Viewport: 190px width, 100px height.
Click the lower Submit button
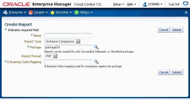tap(177, 72)
